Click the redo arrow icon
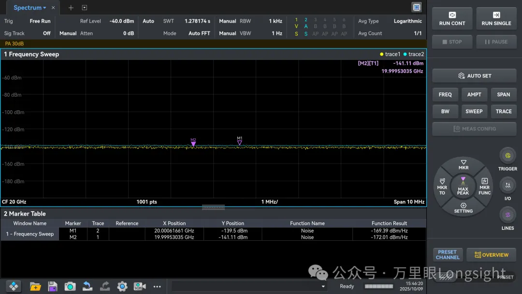Viewport: 522px width, 294px height. [x=105, y=286]
